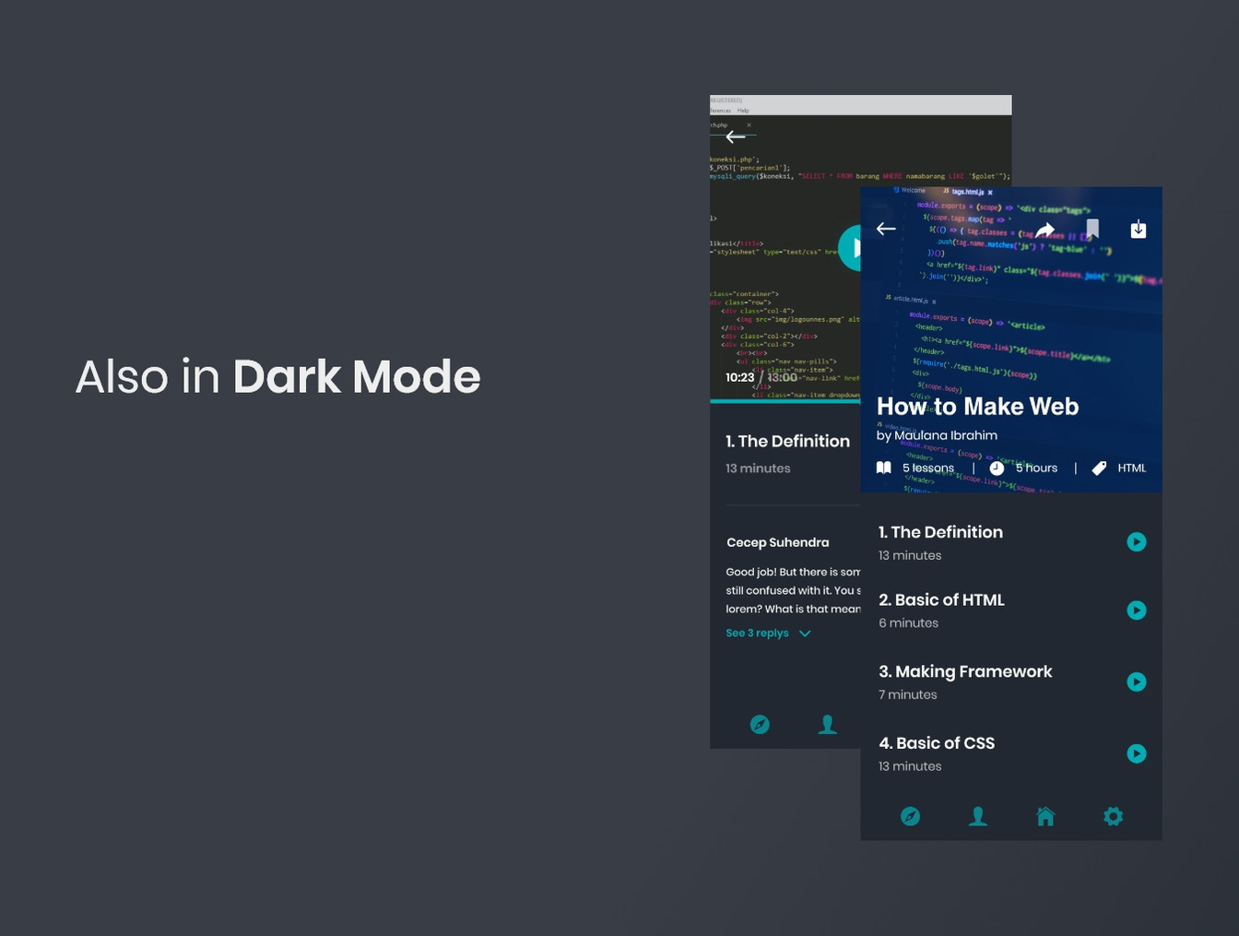This screenshot has height=936, width=1239.
Task: Click chevron next to See 3 replys
Action: [x=805, y=634]
